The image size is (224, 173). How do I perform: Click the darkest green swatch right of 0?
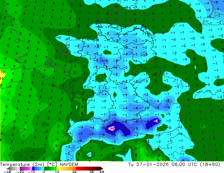(46, 168)
